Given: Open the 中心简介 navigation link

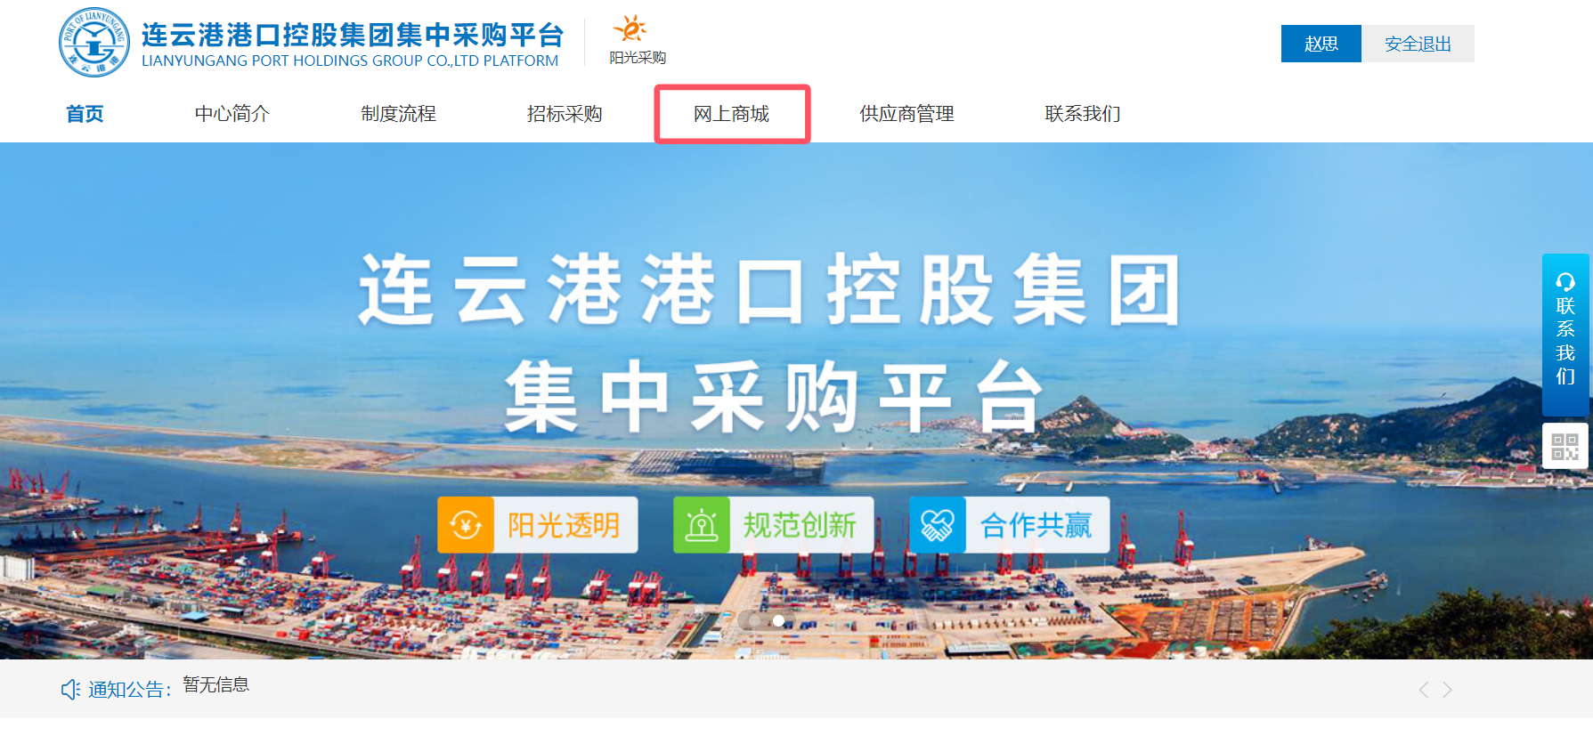Looking at the screenshot, I should tap(232, 114).
